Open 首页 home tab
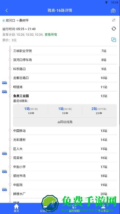120x214 pixels. point(16,208)
